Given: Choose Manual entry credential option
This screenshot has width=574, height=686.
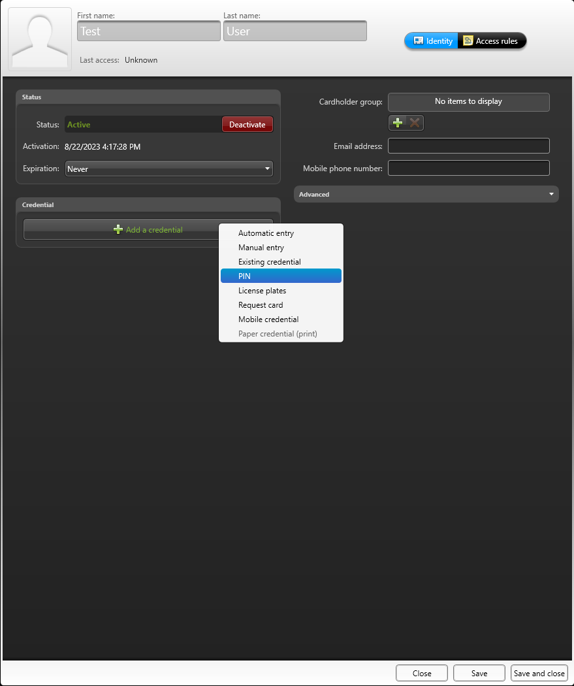Looking at the screenshot, I should [261, 248].
